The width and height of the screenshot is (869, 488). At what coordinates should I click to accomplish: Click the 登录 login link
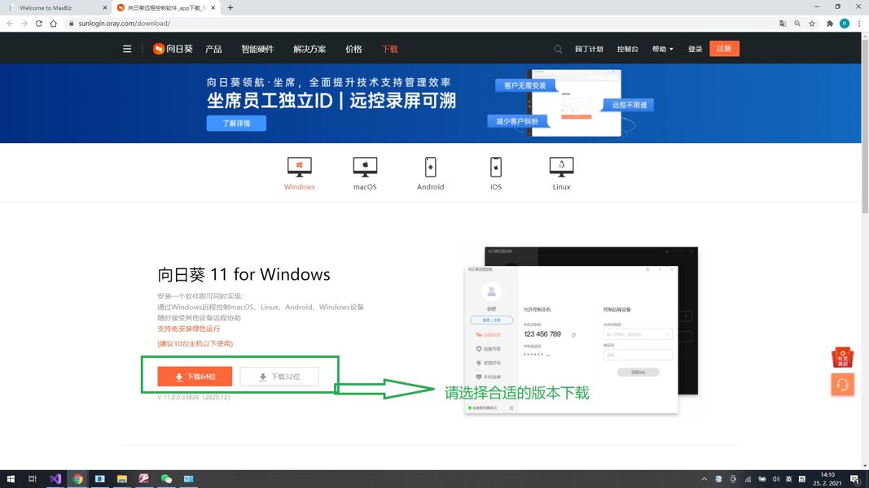click(x=695, y=50)
